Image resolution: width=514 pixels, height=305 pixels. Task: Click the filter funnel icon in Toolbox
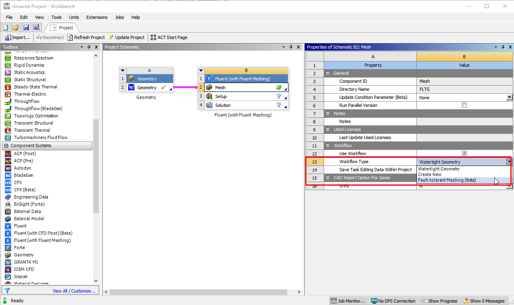pos(7,291)
